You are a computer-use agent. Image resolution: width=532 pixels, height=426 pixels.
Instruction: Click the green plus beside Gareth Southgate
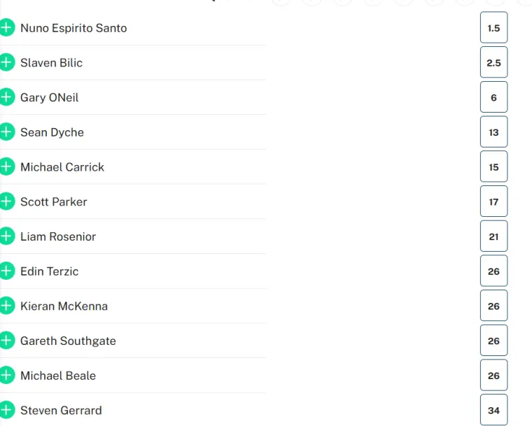pos(6,341)
